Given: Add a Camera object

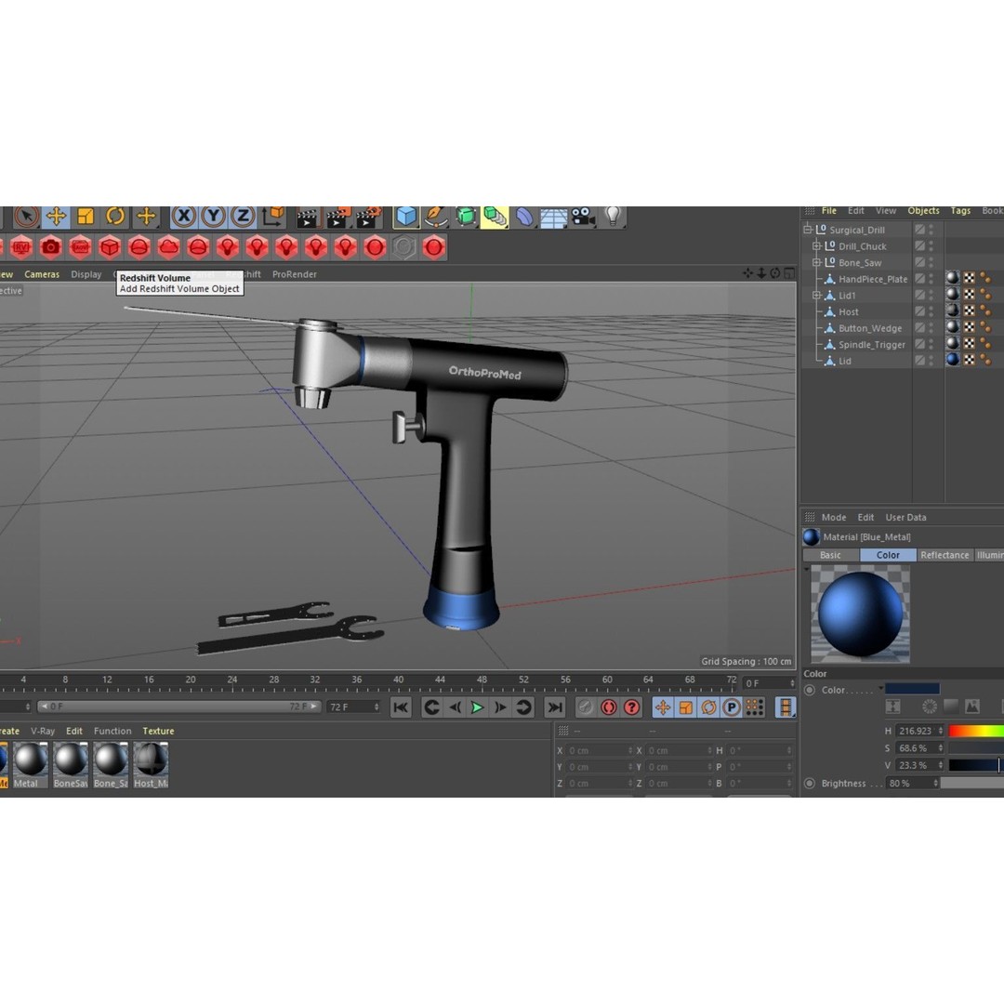Looking at the screenshot, I should pyautogui.click(x=583, y=217).
